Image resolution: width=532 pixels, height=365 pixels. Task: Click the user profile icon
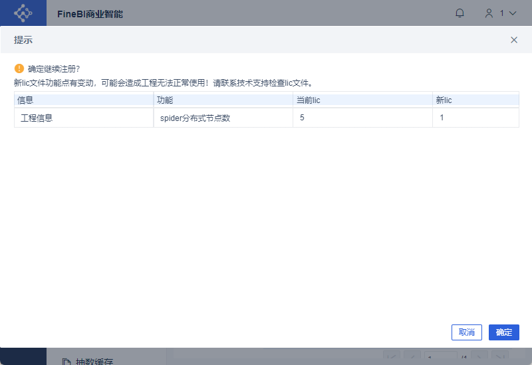[x=489, y=13]
